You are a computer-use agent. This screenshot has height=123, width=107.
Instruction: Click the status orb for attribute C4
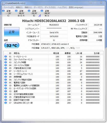6,94
